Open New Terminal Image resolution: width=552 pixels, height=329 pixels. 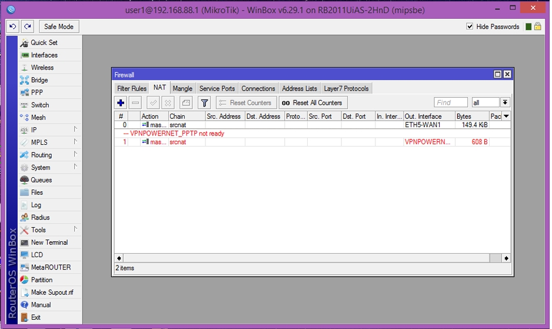point(49,242)
